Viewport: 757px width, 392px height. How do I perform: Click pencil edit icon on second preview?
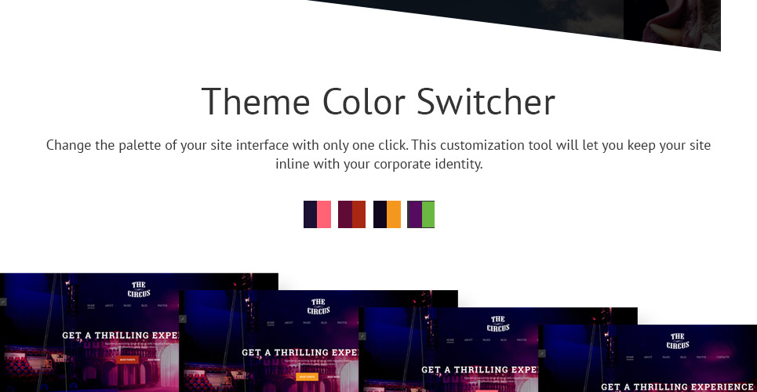pos(183,318)
